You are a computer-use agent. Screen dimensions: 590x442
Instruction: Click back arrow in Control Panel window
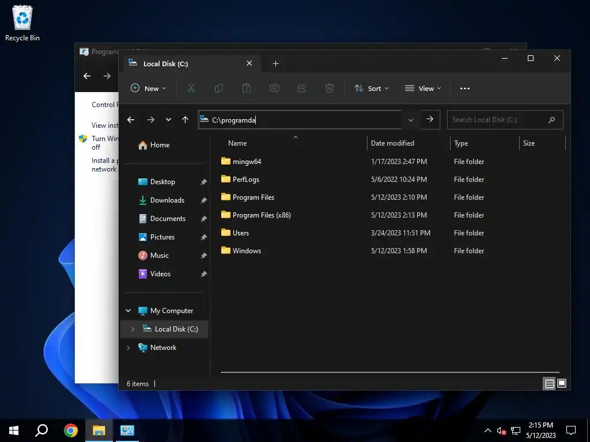(x=87, y=76)
